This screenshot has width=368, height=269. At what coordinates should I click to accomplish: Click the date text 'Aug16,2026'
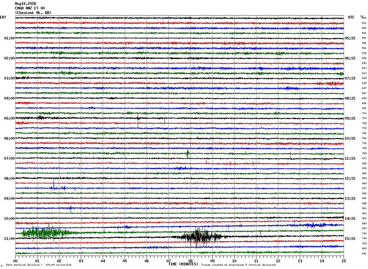pyautogui.click(x=26, y=4)
